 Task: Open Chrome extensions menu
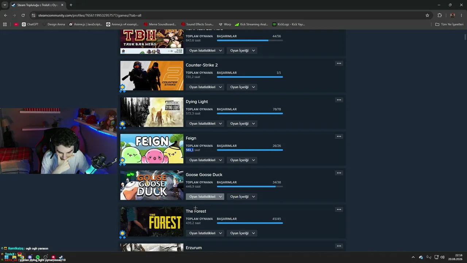[440, 15]
